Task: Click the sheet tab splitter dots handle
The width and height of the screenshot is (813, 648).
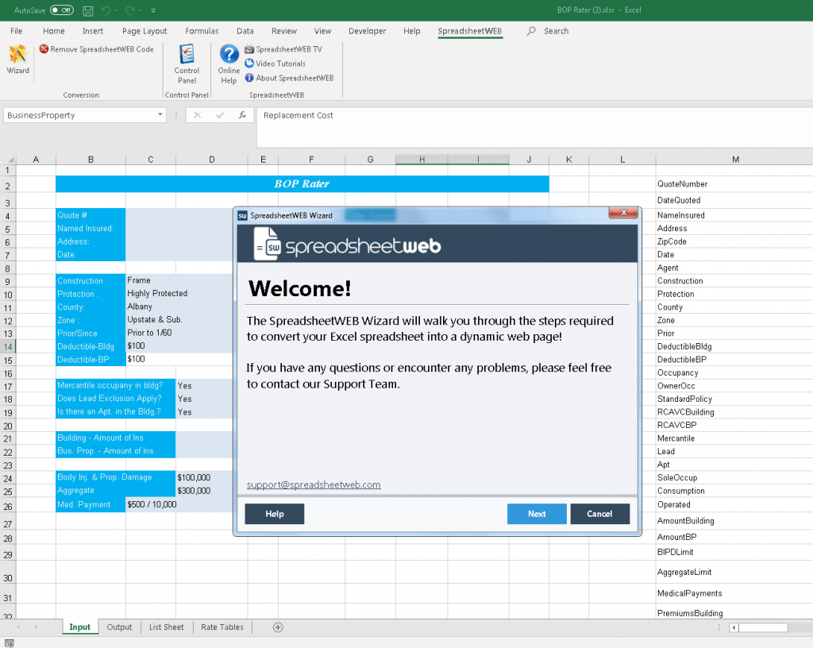Action: pyautogui.click(x=719, y=628)
